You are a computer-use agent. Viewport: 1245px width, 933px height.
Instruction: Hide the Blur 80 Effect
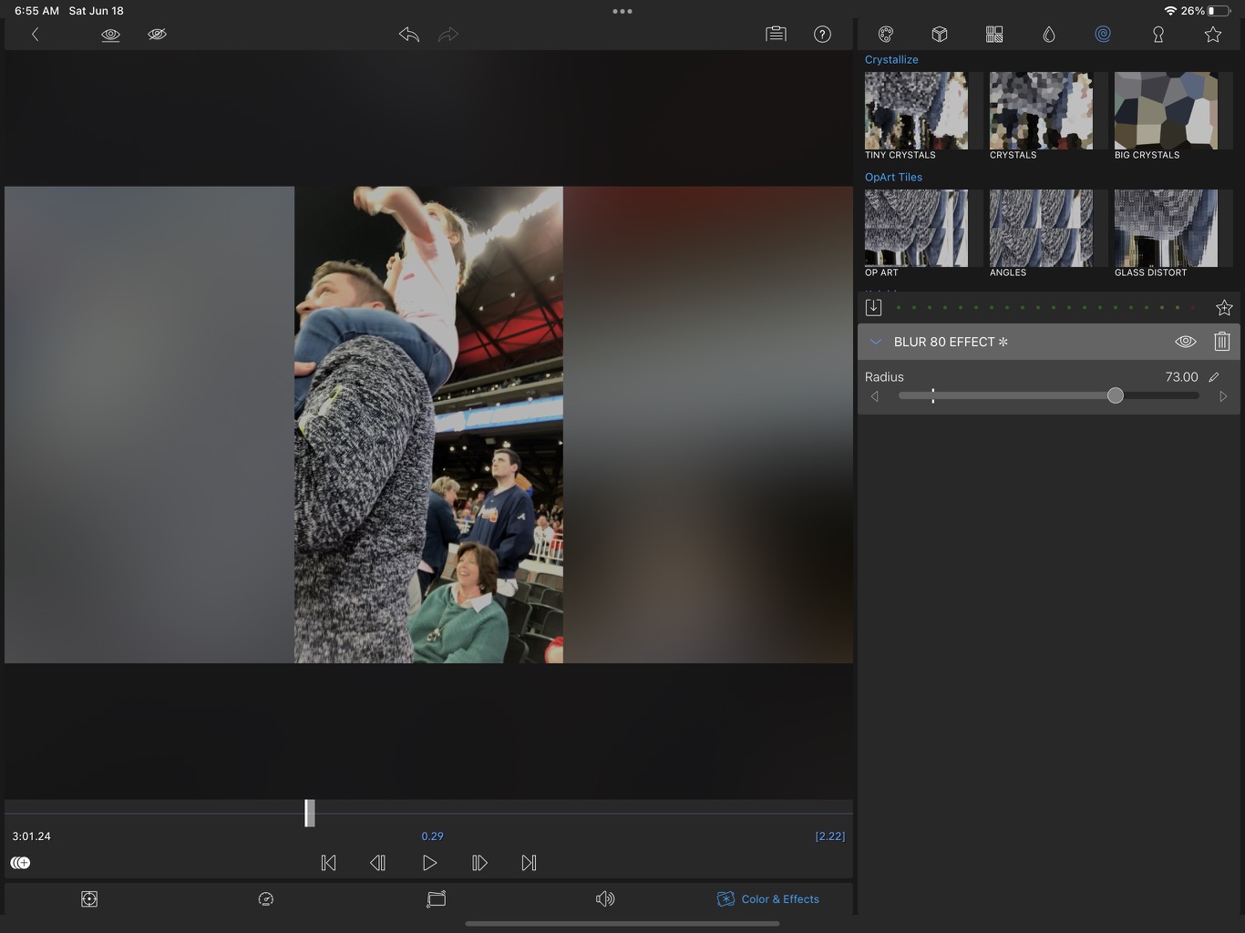pyautogui.click(x=1186, y=341)
